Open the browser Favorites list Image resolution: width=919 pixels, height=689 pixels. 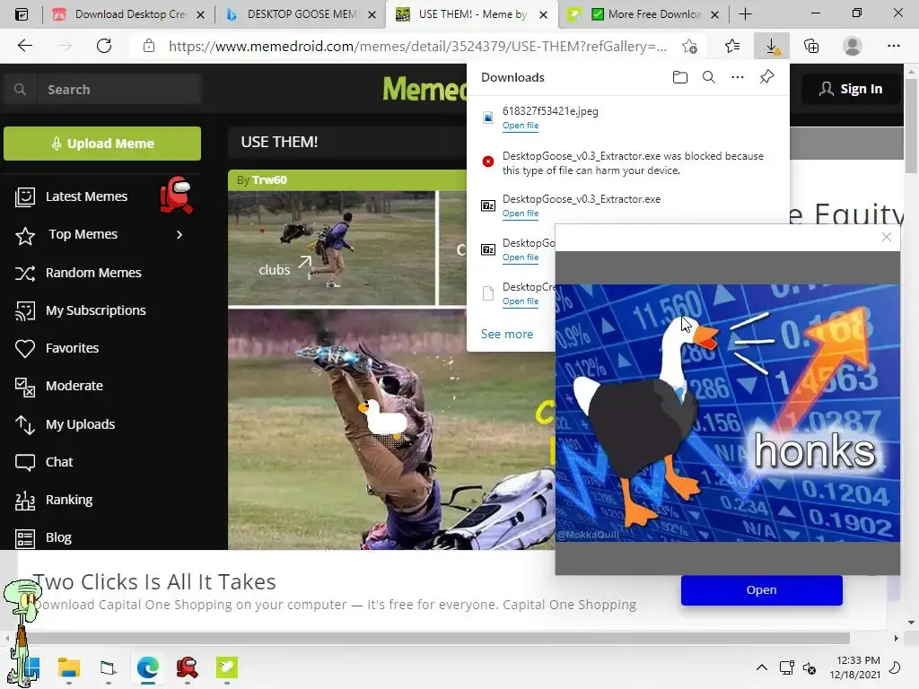coord(732,46)
